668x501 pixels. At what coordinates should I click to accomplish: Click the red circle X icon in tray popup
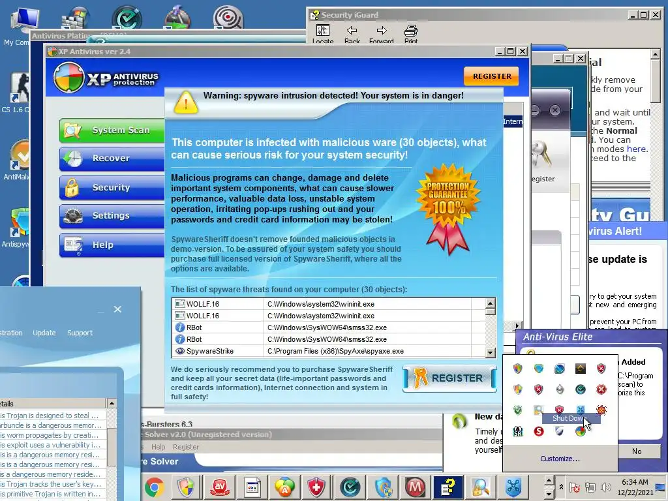601,389
